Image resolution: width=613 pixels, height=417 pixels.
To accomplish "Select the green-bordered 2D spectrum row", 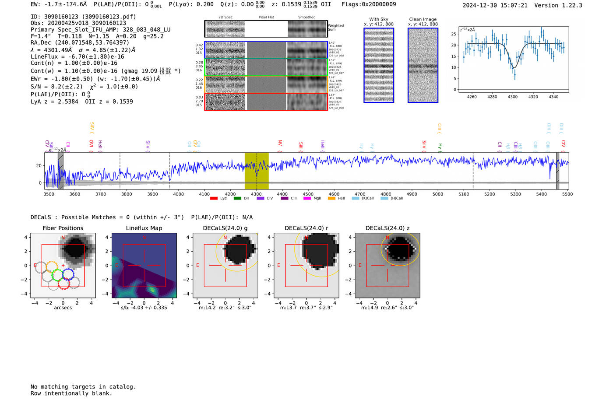I will [266, 67].
